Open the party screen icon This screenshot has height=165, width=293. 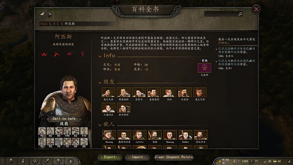[35, 161]
